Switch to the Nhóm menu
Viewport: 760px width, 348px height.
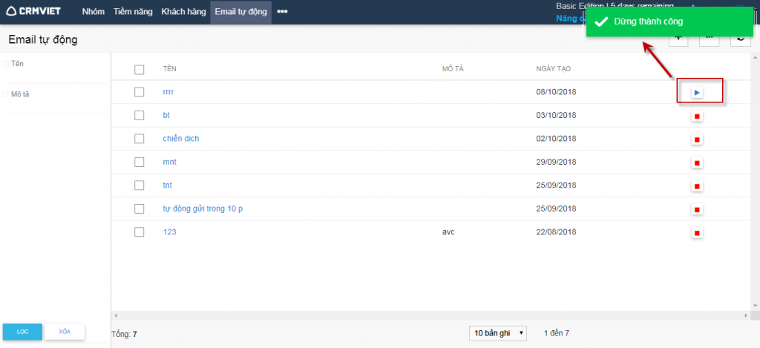click(93, 12)
